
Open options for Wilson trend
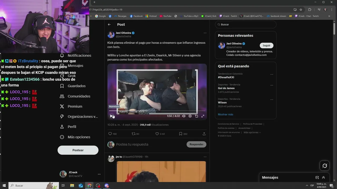272,100
